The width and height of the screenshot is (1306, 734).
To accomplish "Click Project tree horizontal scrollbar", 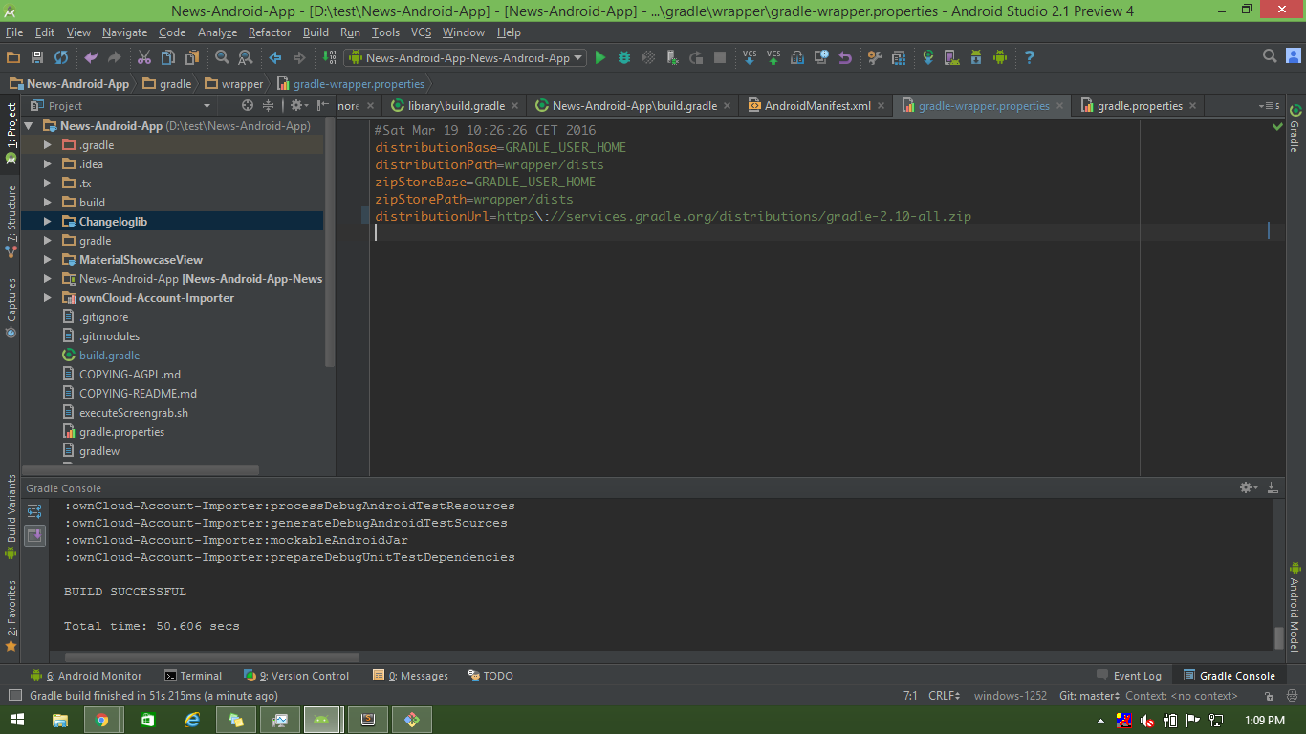I will click(x=140, y=470).
